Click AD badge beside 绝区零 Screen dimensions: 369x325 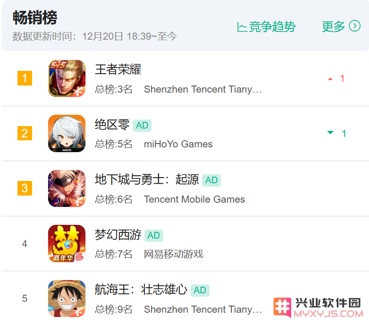click(142, 125)
